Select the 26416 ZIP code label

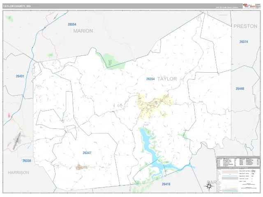[166, 184]
